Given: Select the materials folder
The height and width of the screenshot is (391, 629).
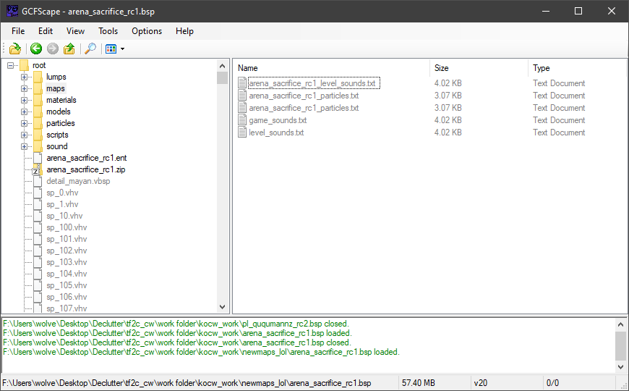Looking at the screenshot, I should click(61, 100).
